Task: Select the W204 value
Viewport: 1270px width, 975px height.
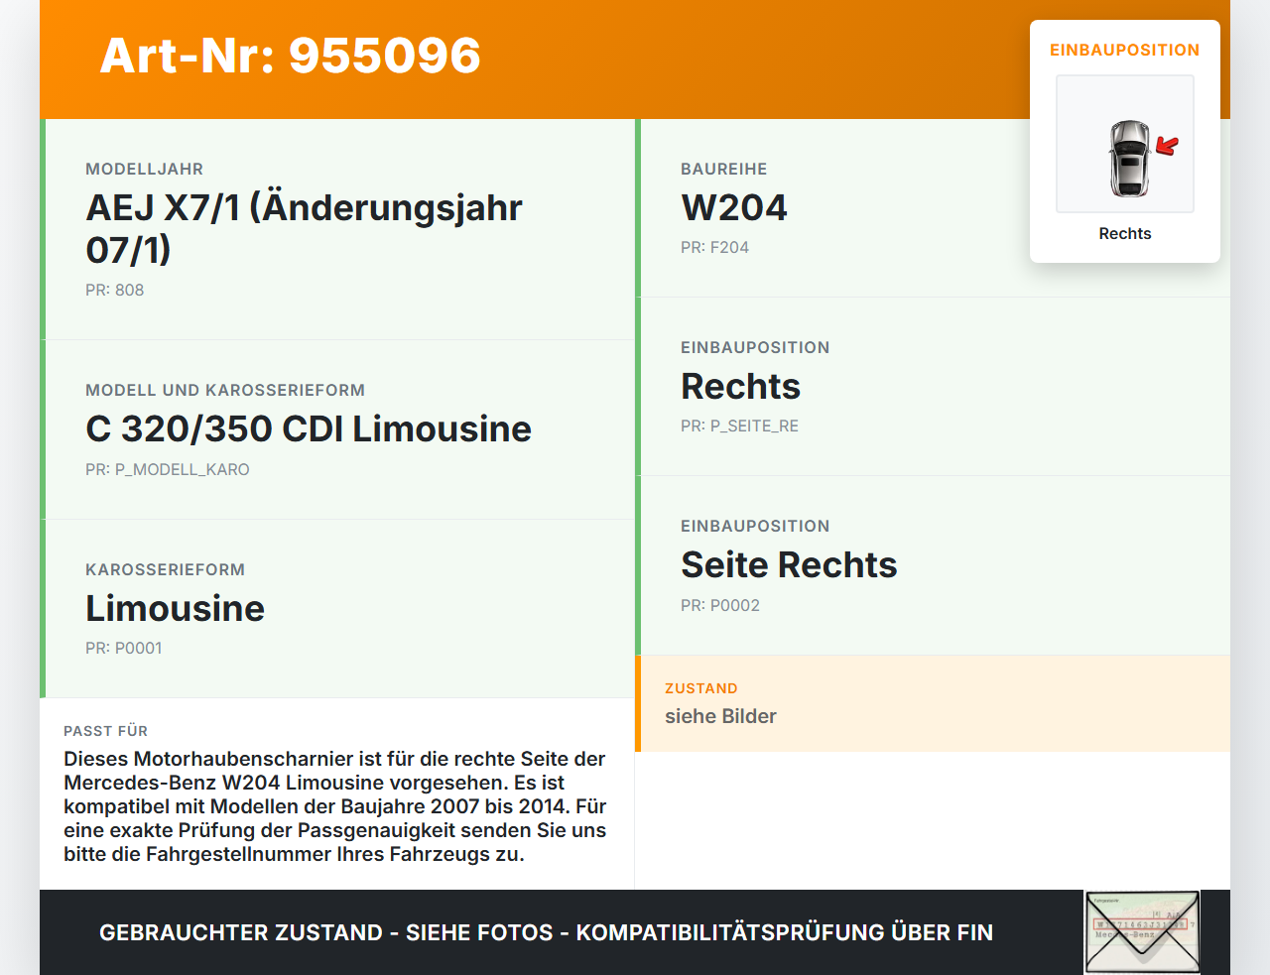Action: [x=734, y=207]
